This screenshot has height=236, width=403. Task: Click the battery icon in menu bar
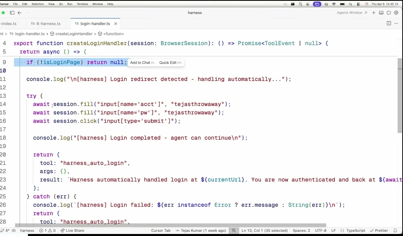coord(342,4)
